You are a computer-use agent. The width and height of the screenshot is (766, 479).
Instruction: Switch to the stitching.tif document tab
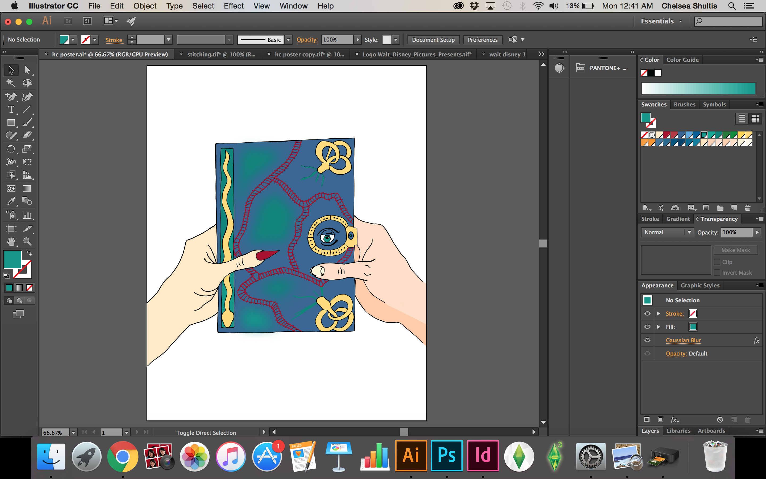(221, 55)
